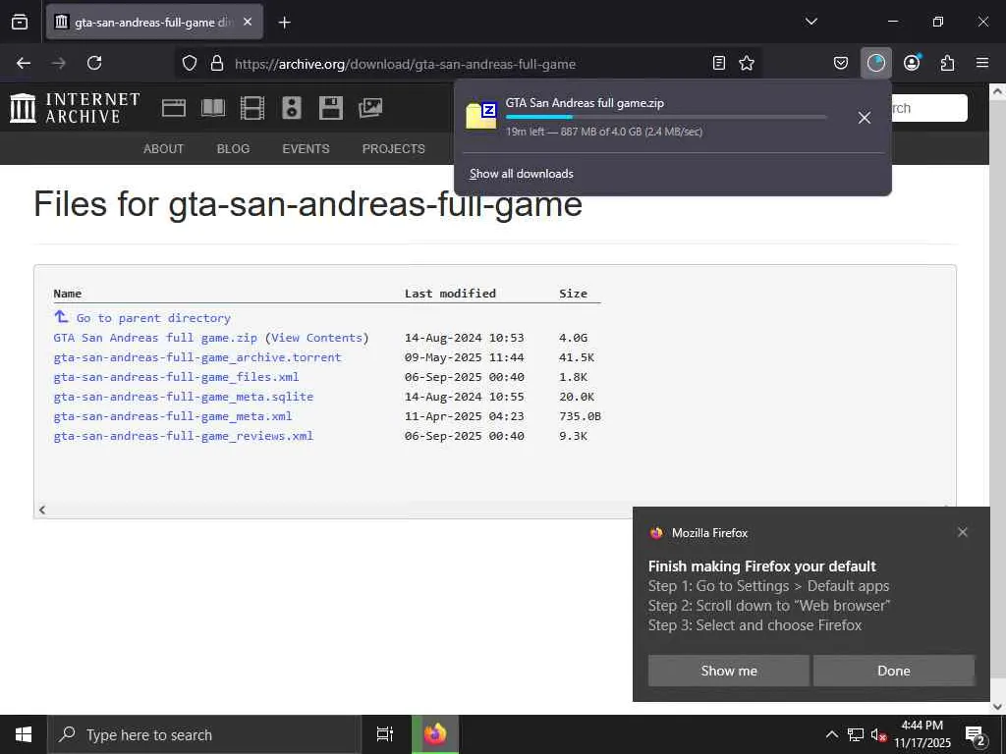
Task: Open the Firefox account icon
Action: [912, 63]
